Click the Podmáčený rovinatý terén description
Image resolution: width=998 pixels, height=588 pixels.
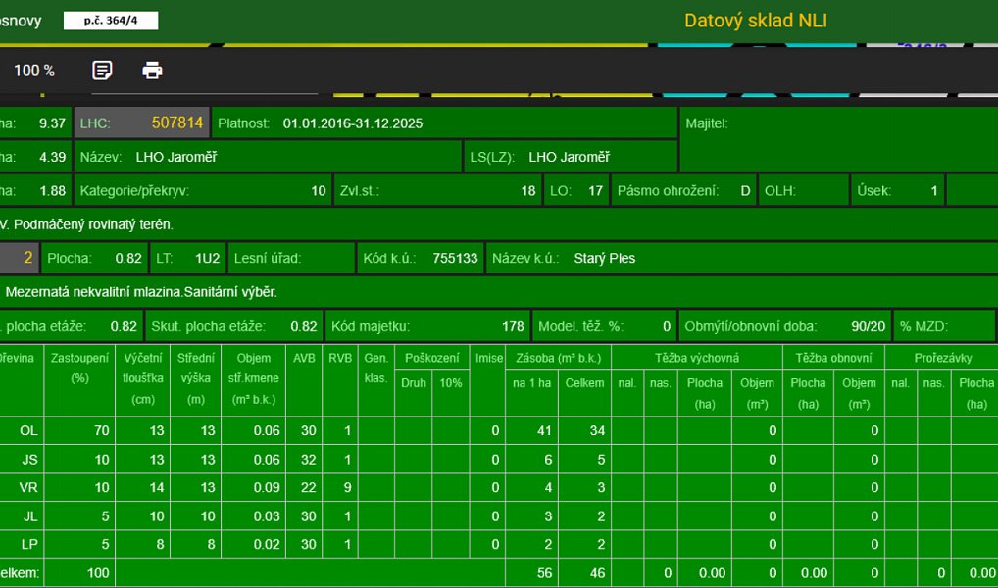(x=93, y=224)
